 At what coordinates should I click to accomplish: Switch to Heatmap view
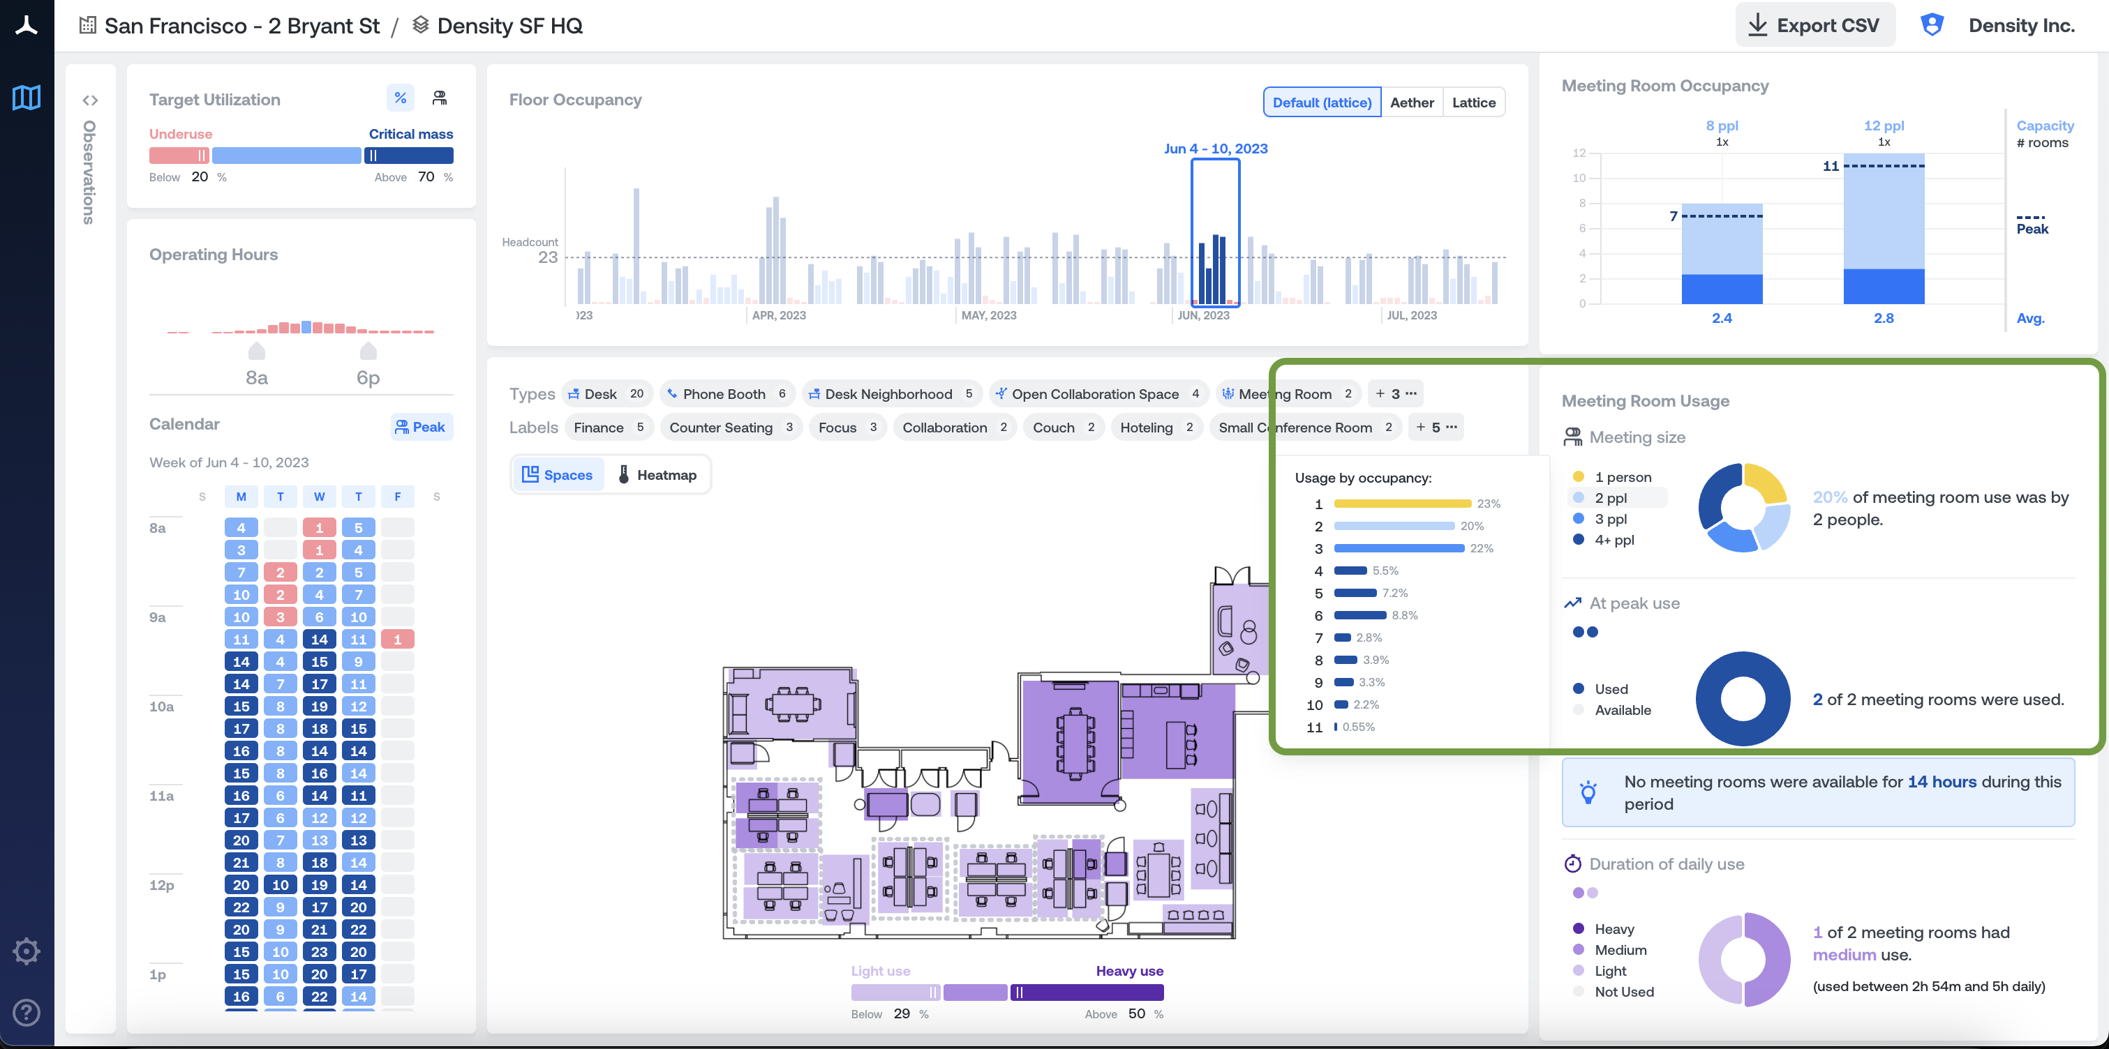(657, 474)
